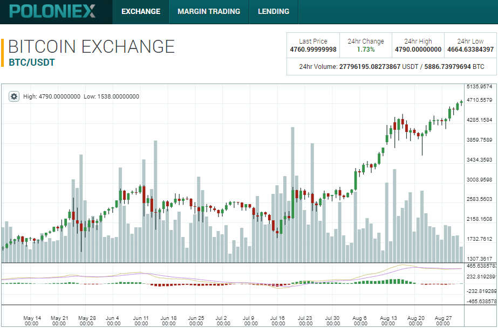Click the Jul 23 date label
This screenshot has height=328, width=498.
306,320
